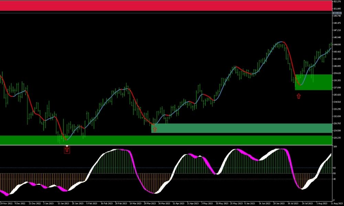Click the 100 level label atop the oscillator scale
Viewport: 344px width, 206px height.
point(335,147)
